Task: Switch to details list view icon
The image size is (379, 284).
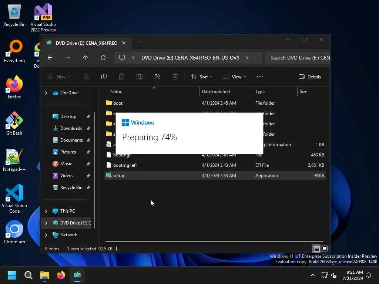Action: coord(317,248)
